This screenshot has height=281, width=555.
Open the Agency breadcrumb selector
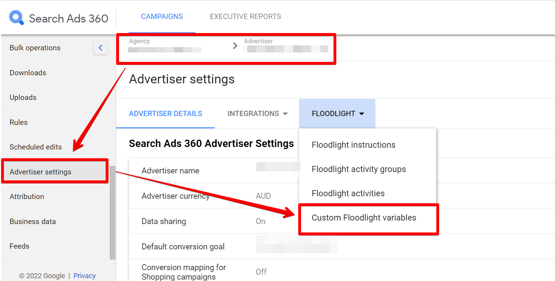click(x=165, y=46)
